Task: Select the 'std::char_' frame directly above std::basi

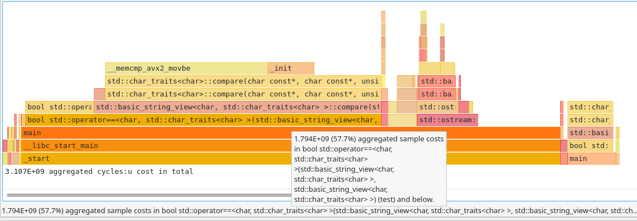Action: 590,120
